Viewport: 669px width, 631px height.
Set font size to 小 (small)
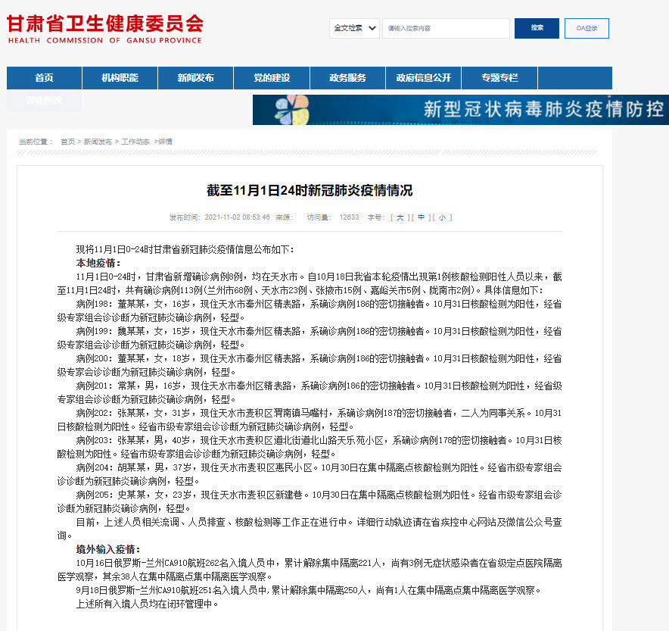click(x=442, y=217)
